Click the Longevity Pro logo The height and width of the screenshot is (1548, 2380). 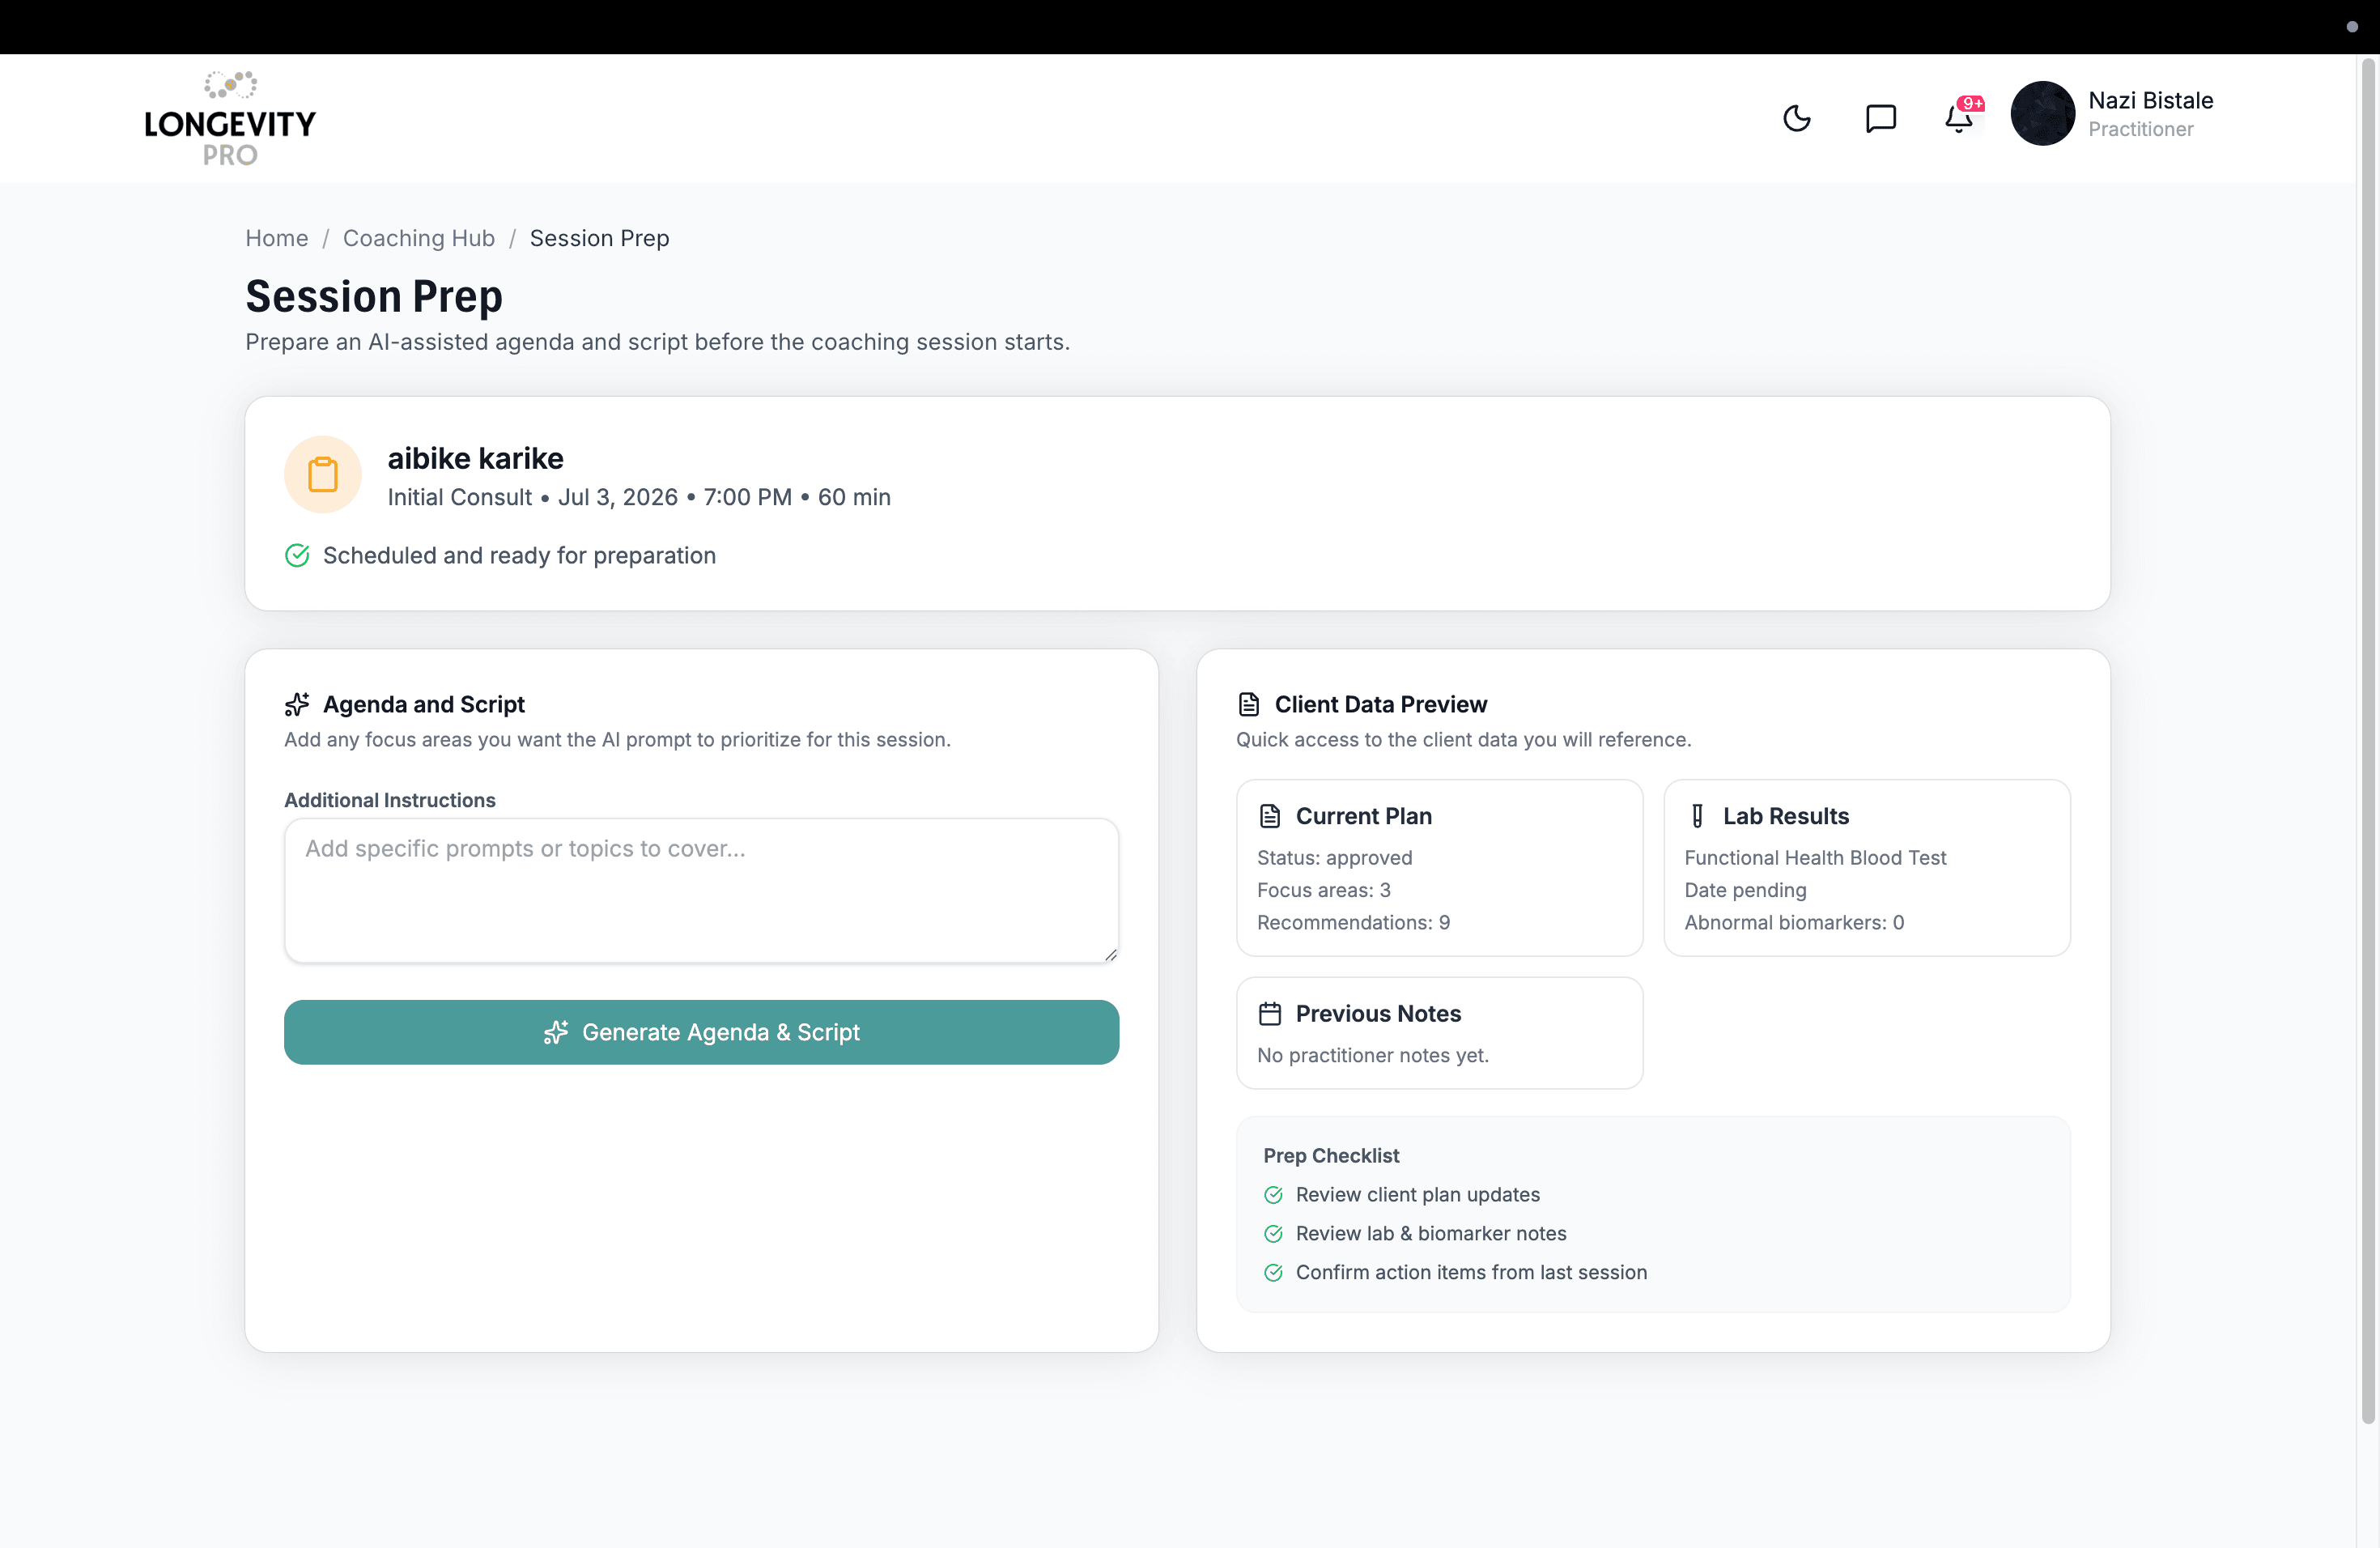point(230,118)
